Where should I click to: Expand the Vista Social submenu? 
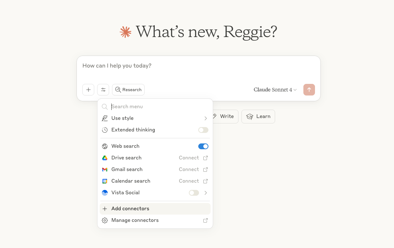click(x=205, y=192)
